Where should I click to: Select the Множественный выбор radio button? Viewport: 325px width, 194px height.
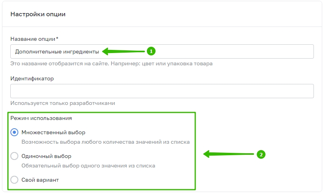click(14, 132)
